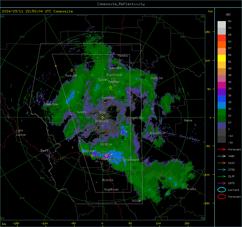The height and width of the screenshot is (227, 242).
Task: Click the Brooks town label
Action: click(191, 189)
